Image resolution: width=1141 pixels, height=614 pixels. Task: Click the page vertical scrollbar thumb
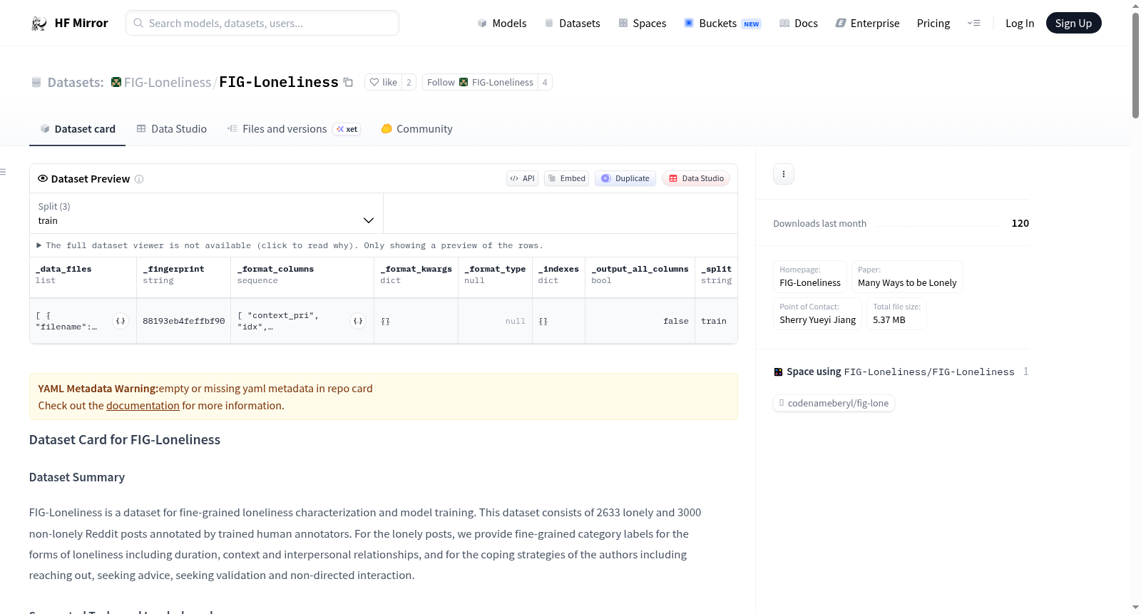(x=1135, y=64)
